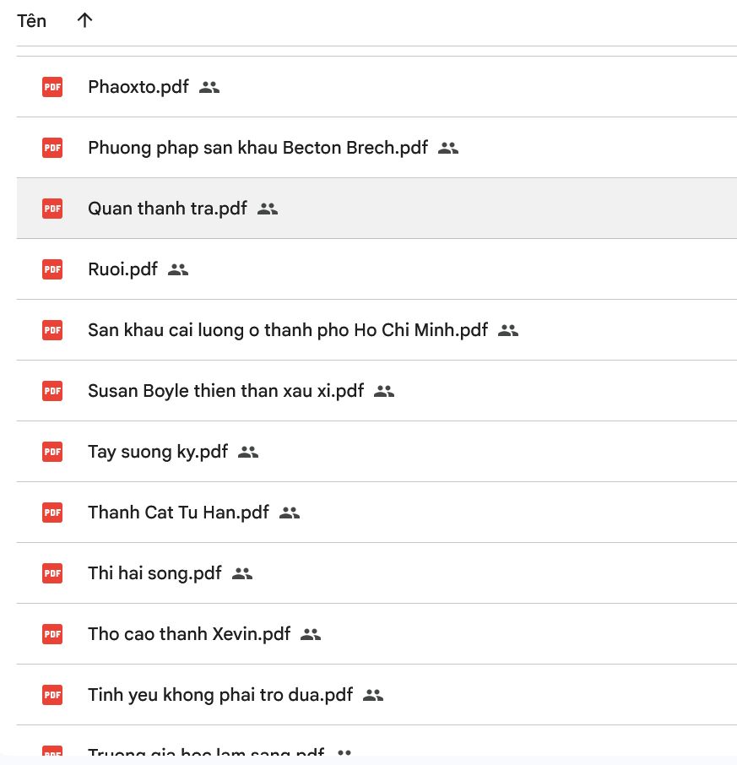
Task: Select San khau cai luong o thanh pho Ho Chi Minh.pdf
Action: click(x=288, y=330)
